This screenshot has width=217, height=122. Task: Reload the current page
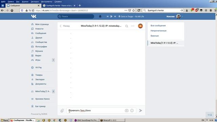139,11
